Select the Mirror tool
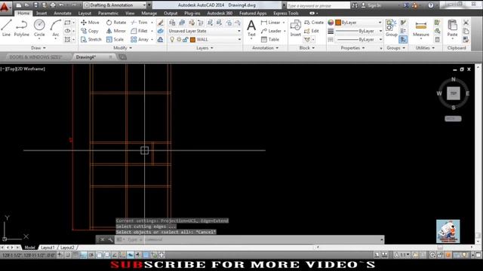The image size is (483, 271). click(x=115, y=31)
